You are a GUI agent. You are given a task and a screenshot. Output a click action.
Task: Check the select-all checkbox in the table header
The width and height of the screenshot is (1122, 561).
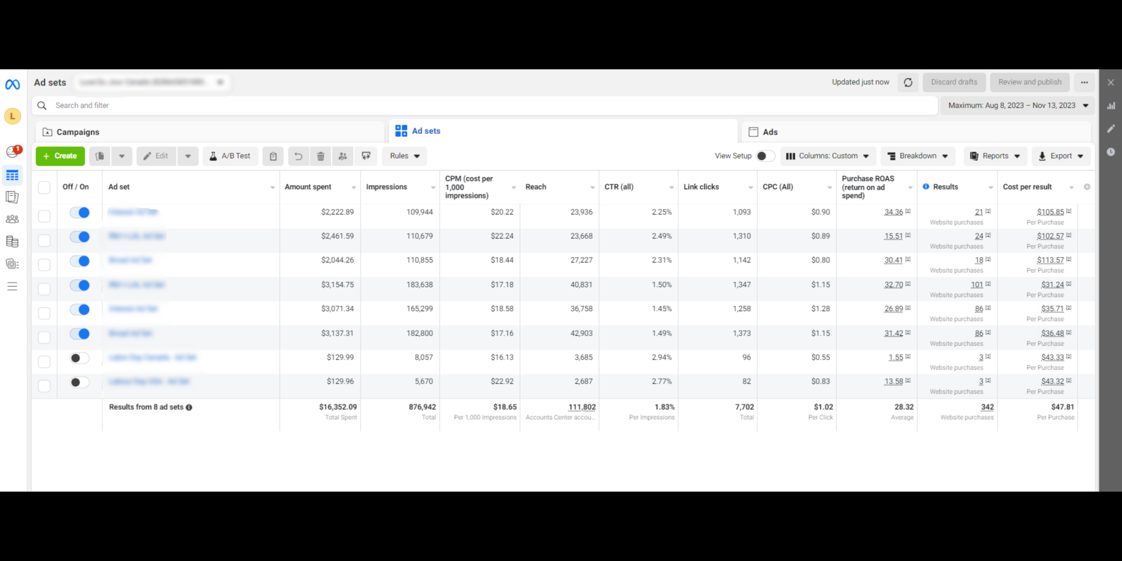pos(44,187)
